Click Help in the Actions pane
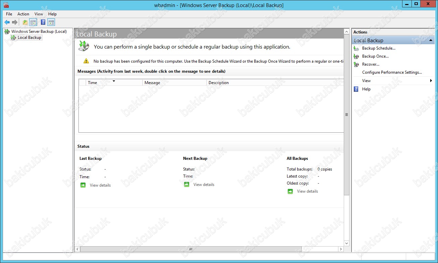The width and height of the screenshot is (438, 263). (366, 89)
